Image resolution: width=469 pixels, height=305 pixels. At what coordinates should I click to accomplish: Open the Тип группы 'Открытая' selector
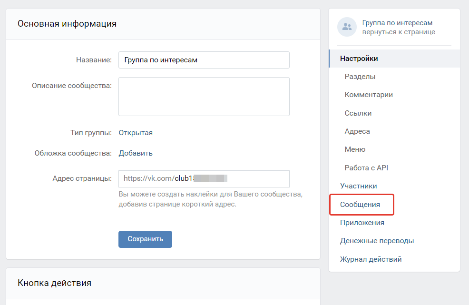click(x=136, y=133)
